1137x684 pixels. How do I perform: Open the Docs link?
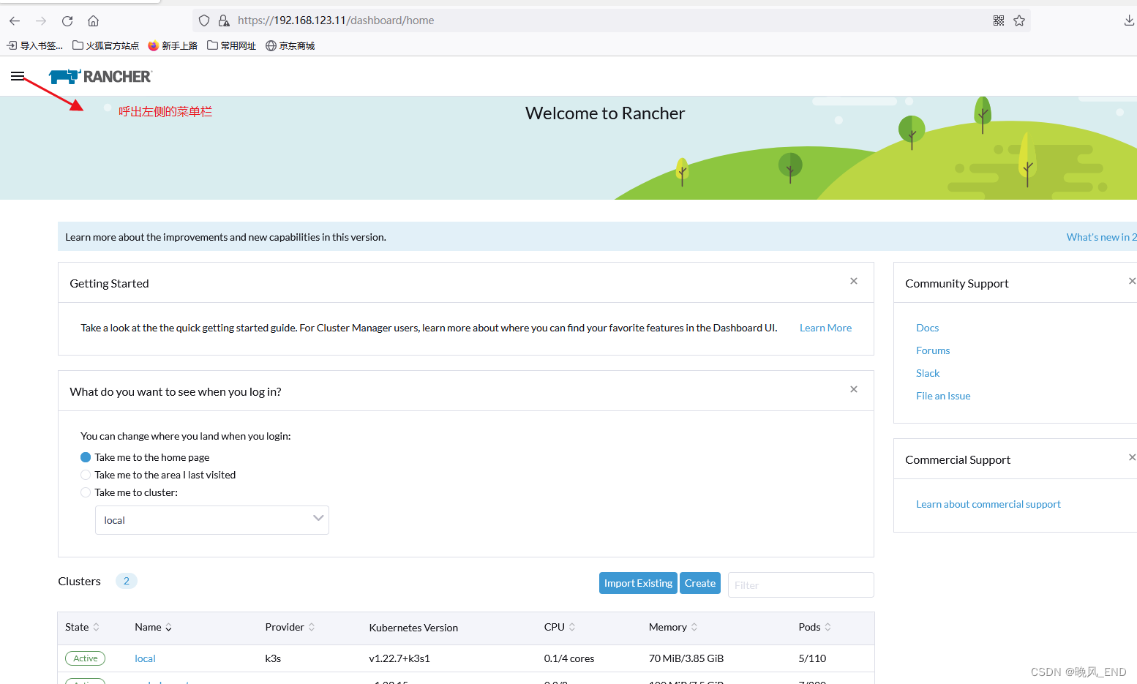coord(927,328)
